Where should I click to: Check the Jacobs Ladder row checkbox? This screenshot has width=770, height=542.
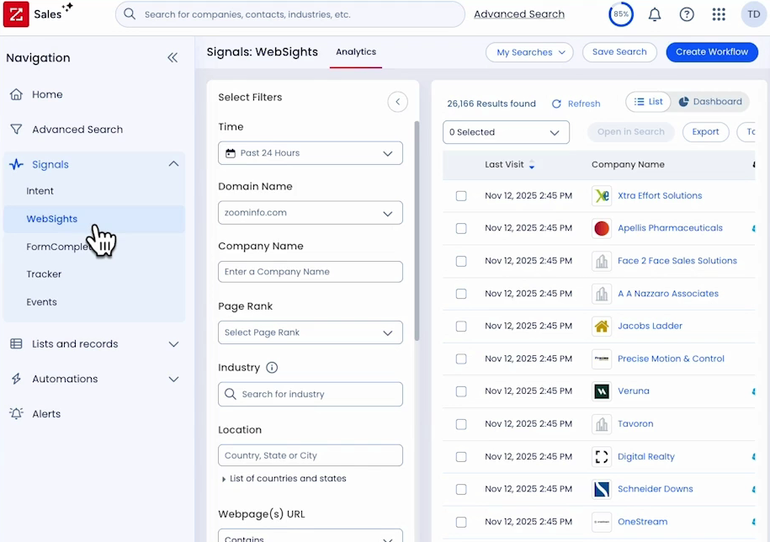pyautogui.click(x=461, y=326)
